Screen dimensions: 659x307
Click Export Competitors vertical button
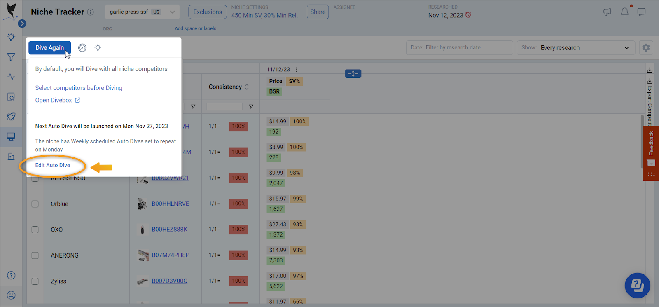(650, 102)
